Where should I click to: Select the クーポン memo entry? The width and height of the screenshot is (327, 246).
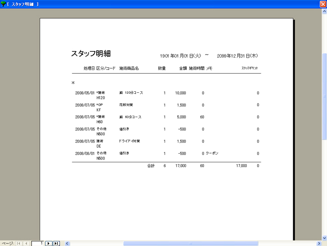(x=212, y=153)
